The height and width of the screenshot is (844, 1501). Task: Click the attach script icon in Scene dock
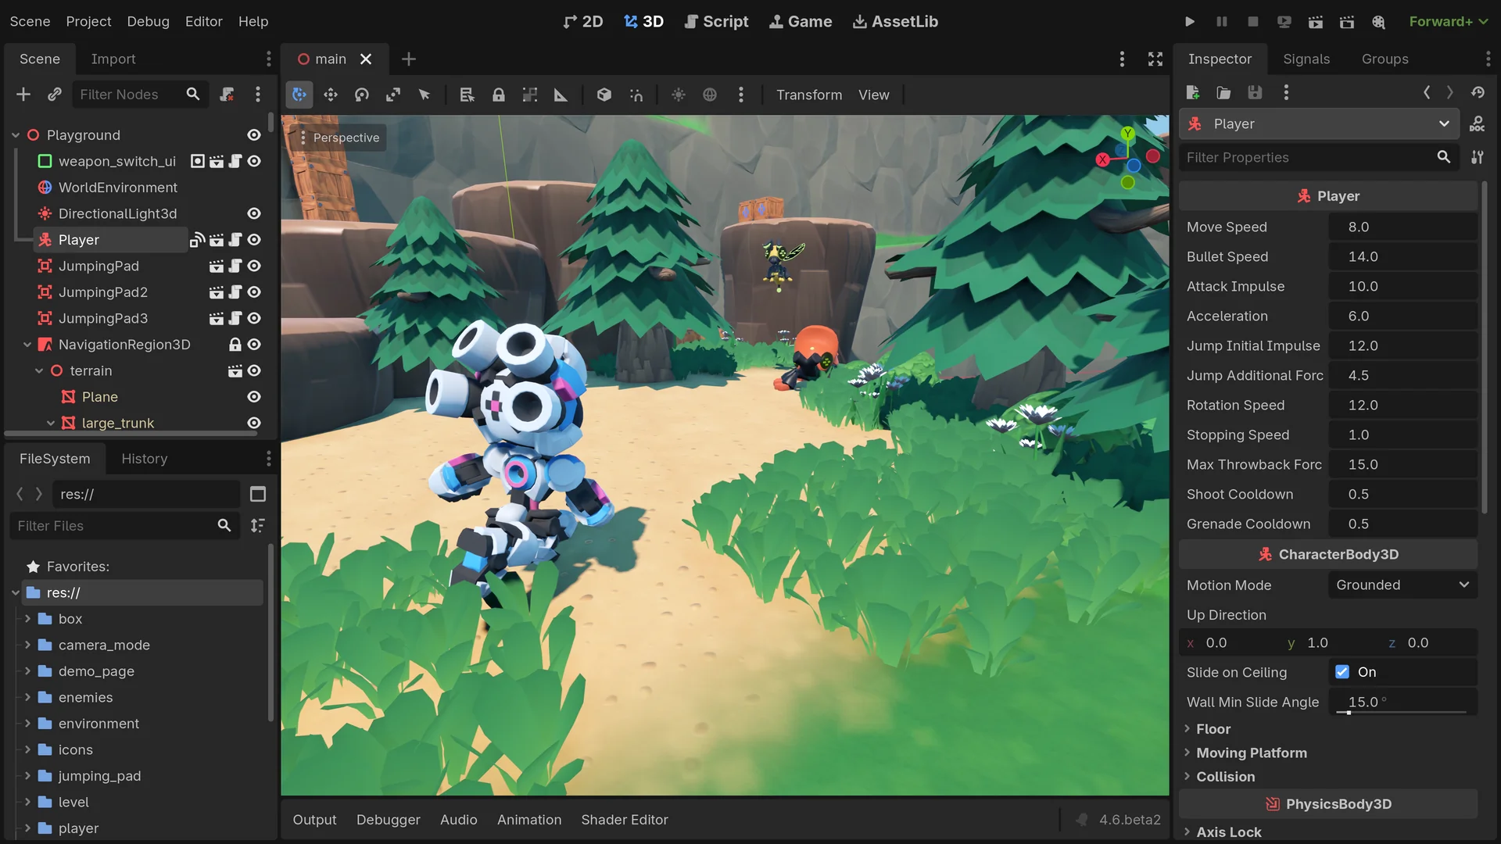coord(227,95)
